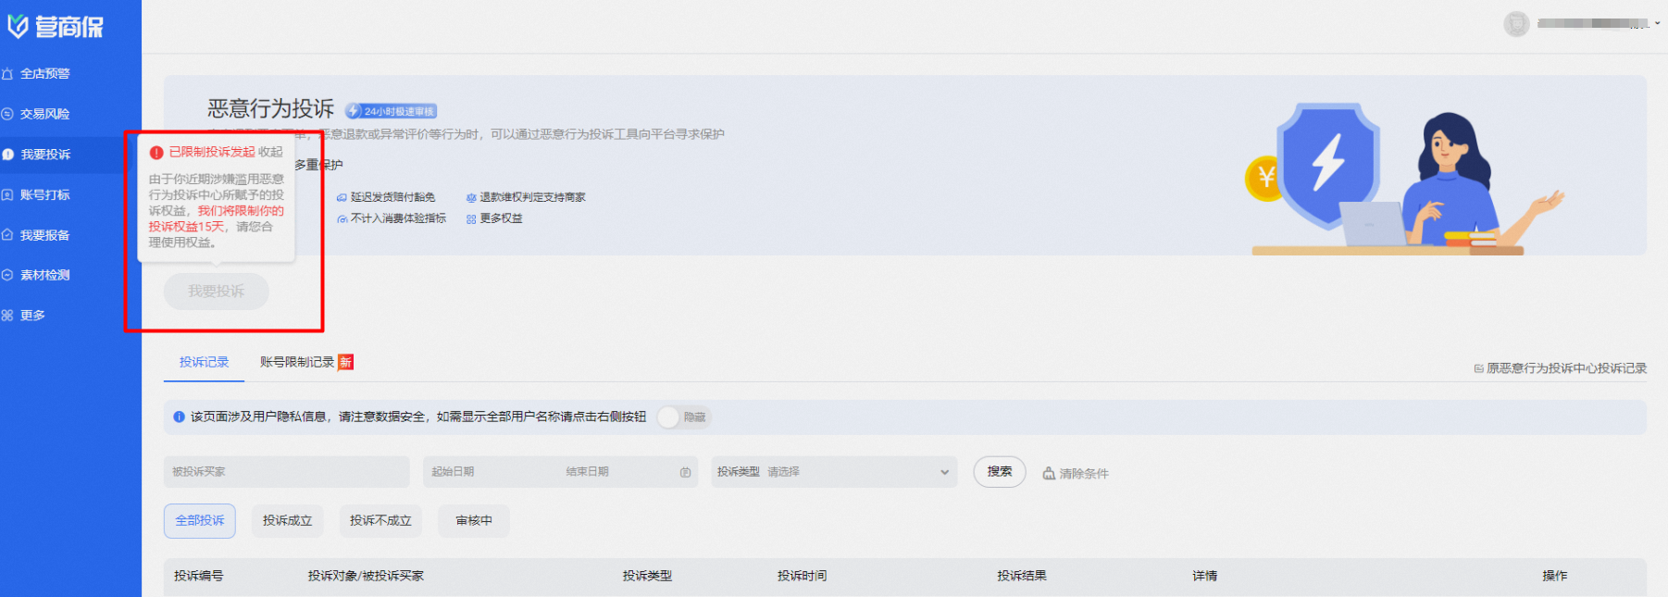This screenshot has width=1668, height=597.
Task: Click the red 新 badge icon
Action: pos(345,362)
